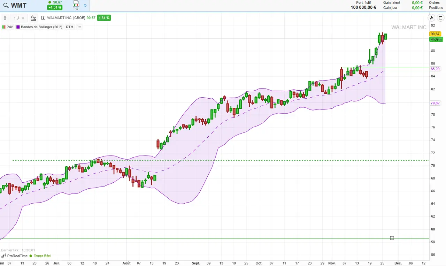The height and width of the screenshot is (266, 446).
Task: Click the 1.31 % change badge in chart header
Action: coord(104,18)
